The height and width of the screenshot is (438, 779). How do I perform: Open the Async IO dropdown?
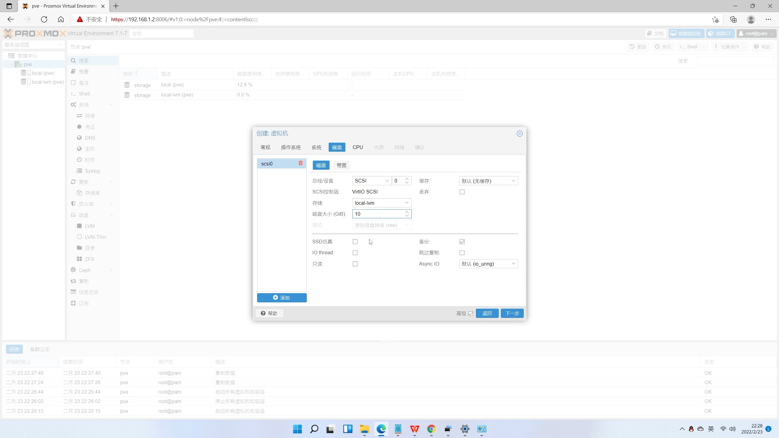pyautogui.click(x=488, y=264)
